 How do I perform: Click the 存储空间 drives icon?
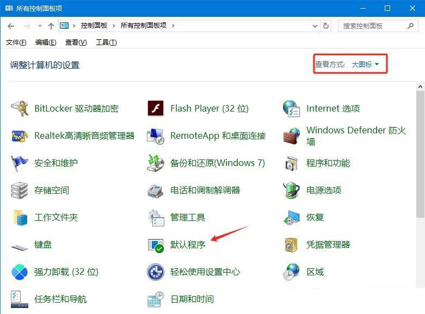click(19, 190)
